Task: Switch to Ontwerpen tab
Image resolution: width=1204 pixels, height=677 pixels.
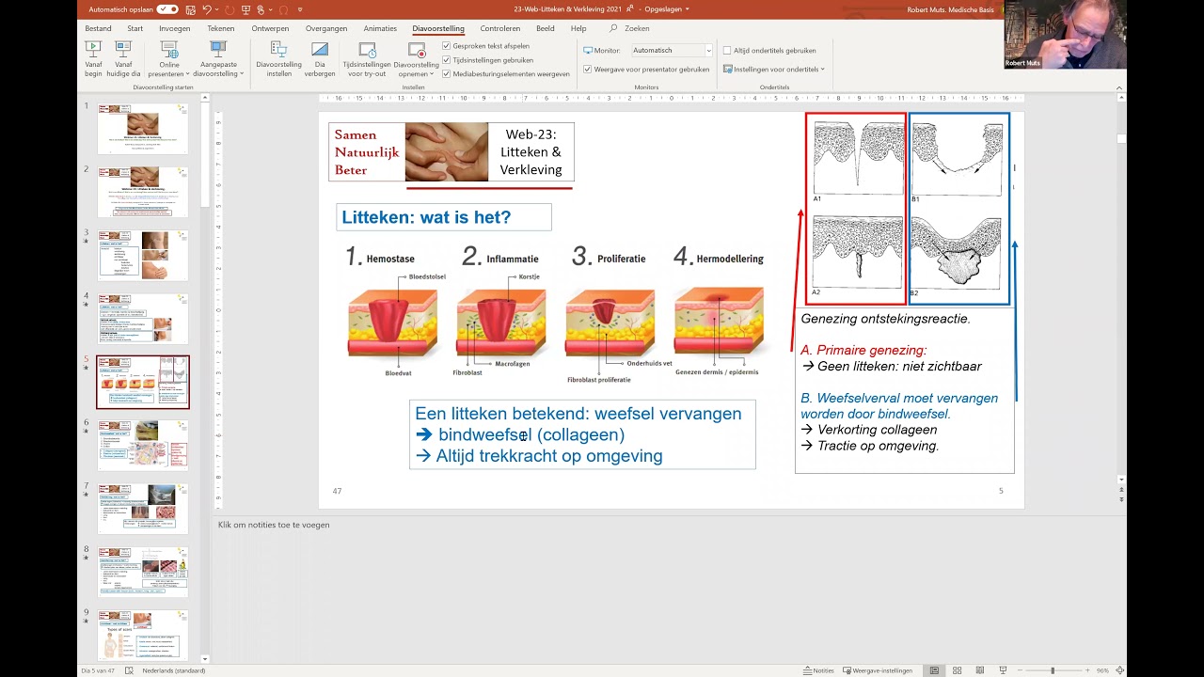Action: (270, 28)
